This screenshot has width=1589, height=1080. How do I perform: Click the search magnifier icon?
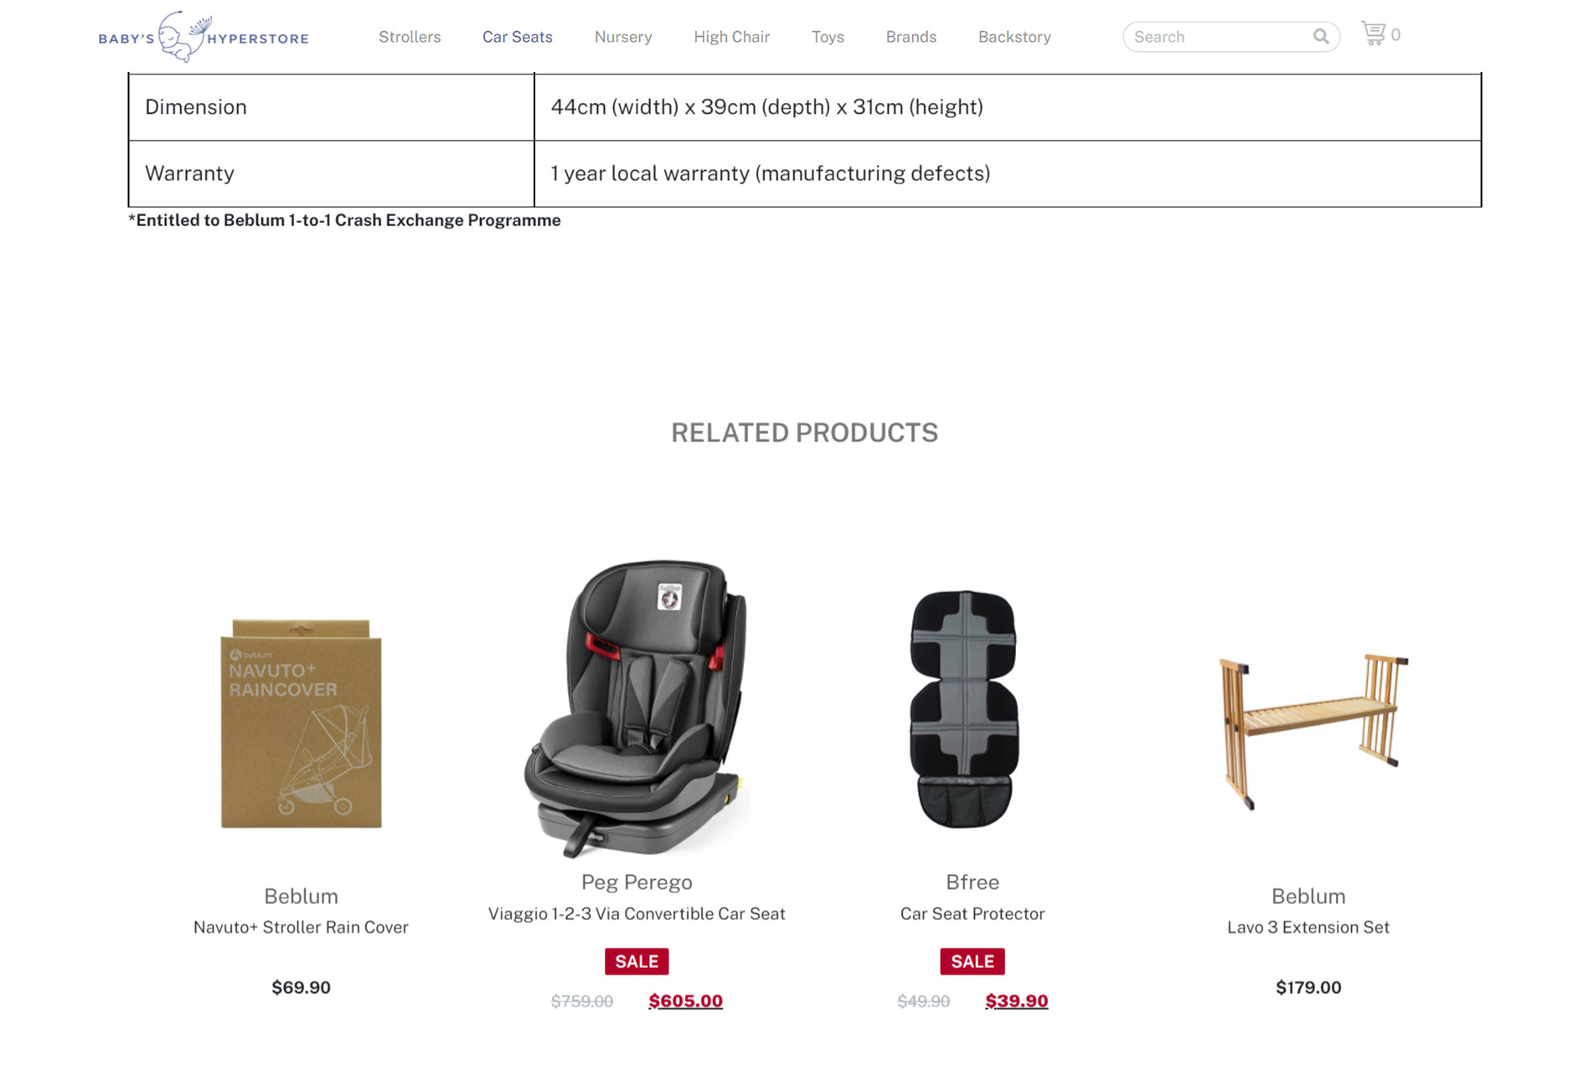1320,37
